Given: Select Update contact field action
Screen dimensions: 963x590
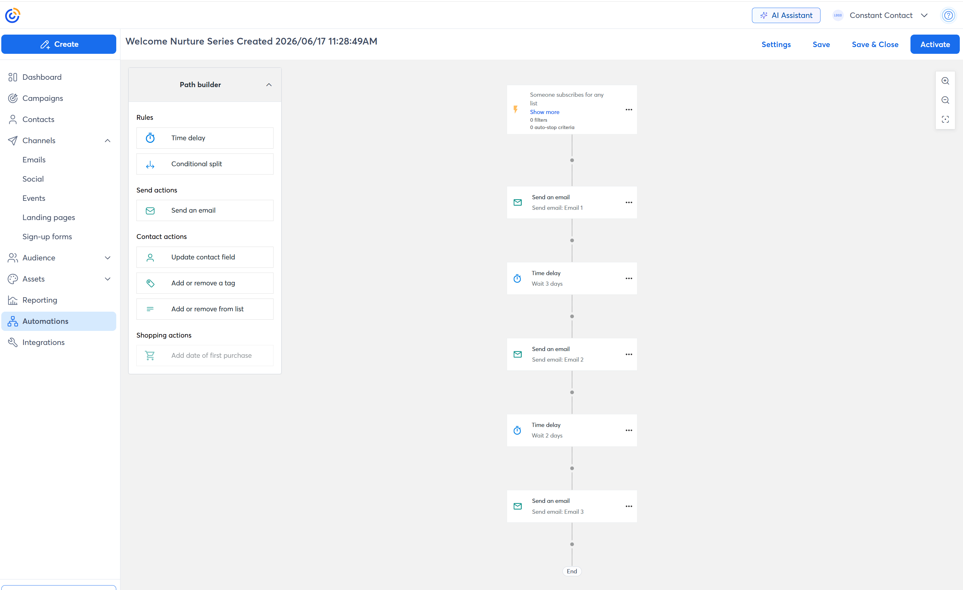Looking at the screenshot, I should click(205, 257).
